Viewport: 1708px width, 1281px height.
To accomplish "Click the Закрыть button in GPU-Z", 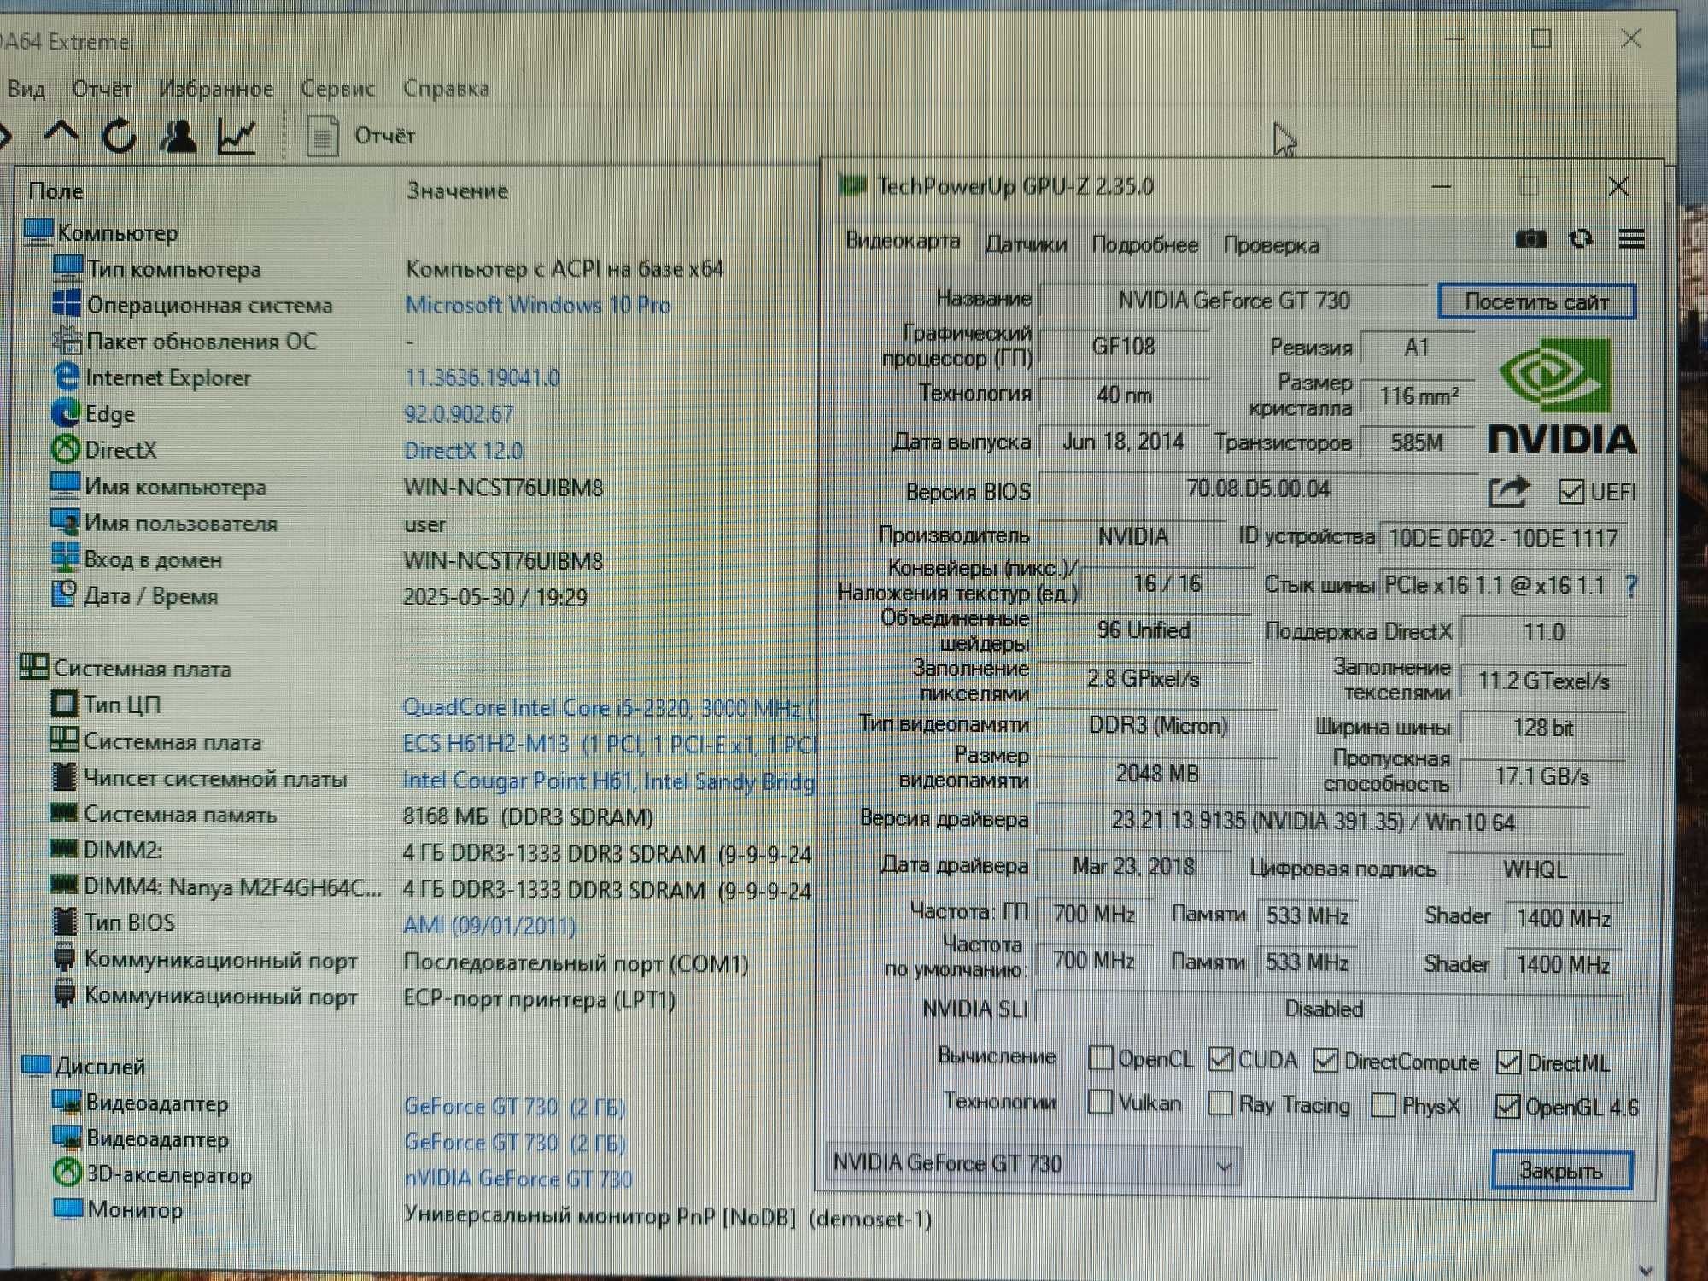I will coord(1562,1170).
